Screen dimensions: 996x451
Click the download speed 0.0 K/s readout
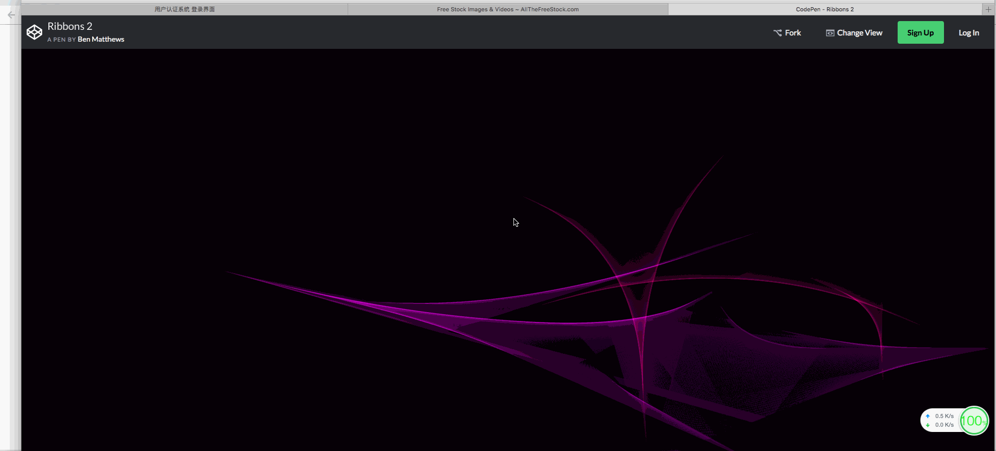point(944,425)
